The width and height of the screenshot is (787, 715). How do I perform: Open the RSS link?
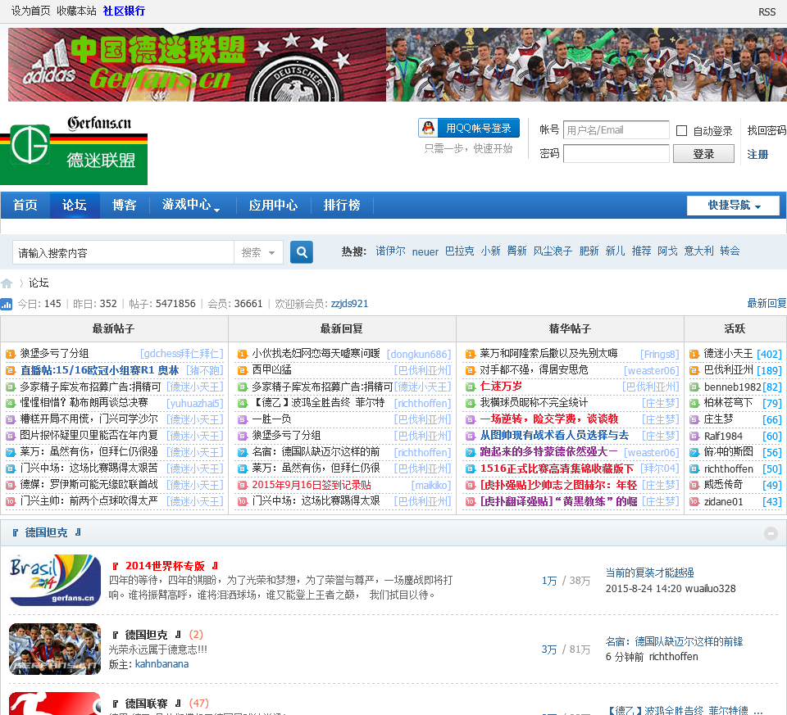coord(767,12)
